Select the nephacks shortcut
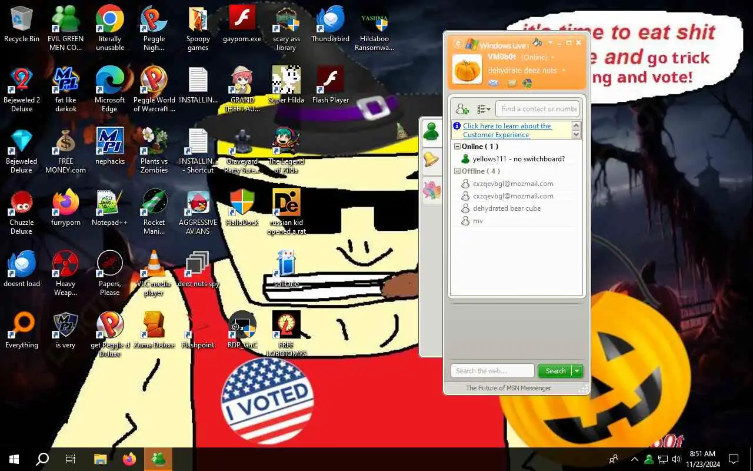 coord(110,147)
